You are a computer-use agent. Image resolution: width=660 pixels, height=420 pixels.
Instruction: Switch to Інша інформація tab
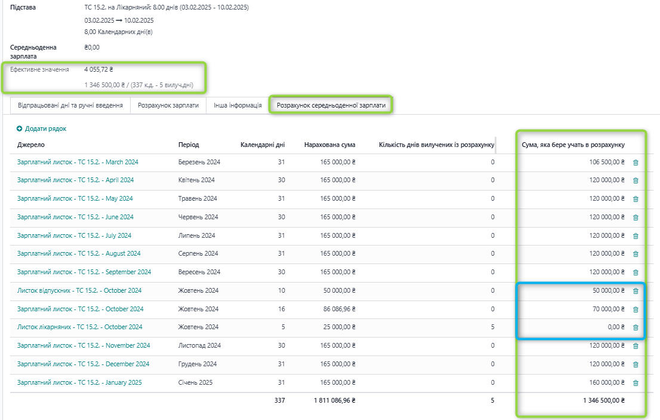(238, 105)
